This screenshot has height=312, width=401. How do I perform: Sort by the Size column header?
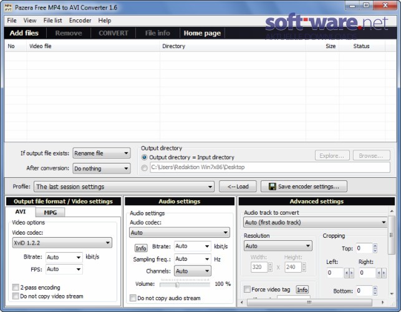pyautogui.click(x=322, y=46)
